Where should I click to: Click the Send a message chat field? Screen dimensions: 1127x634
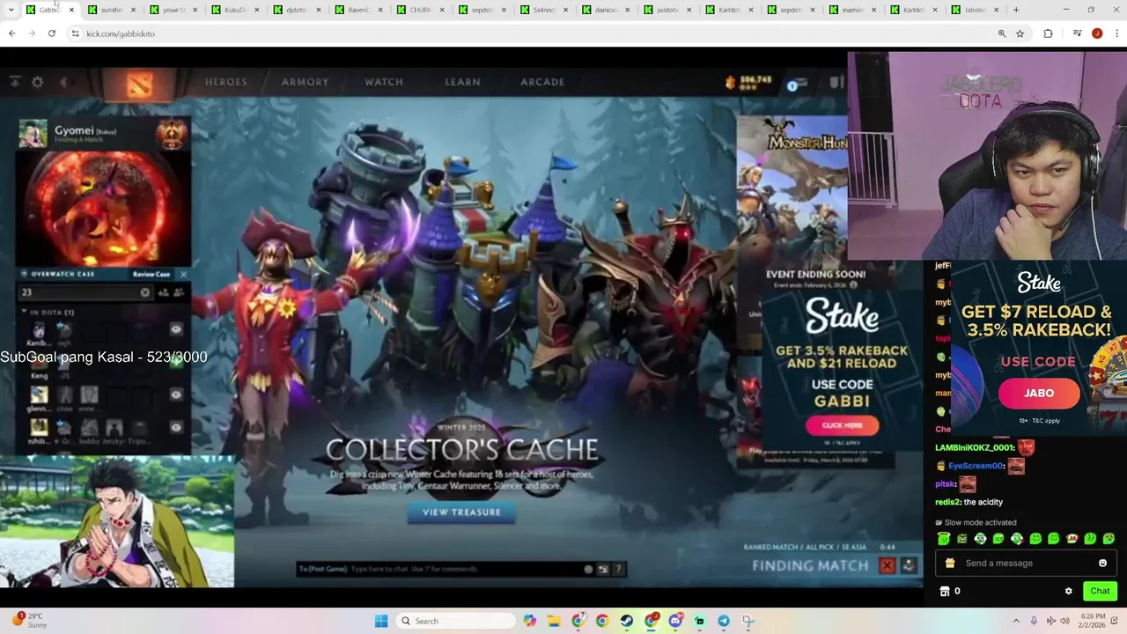[x=1026, y=564]
